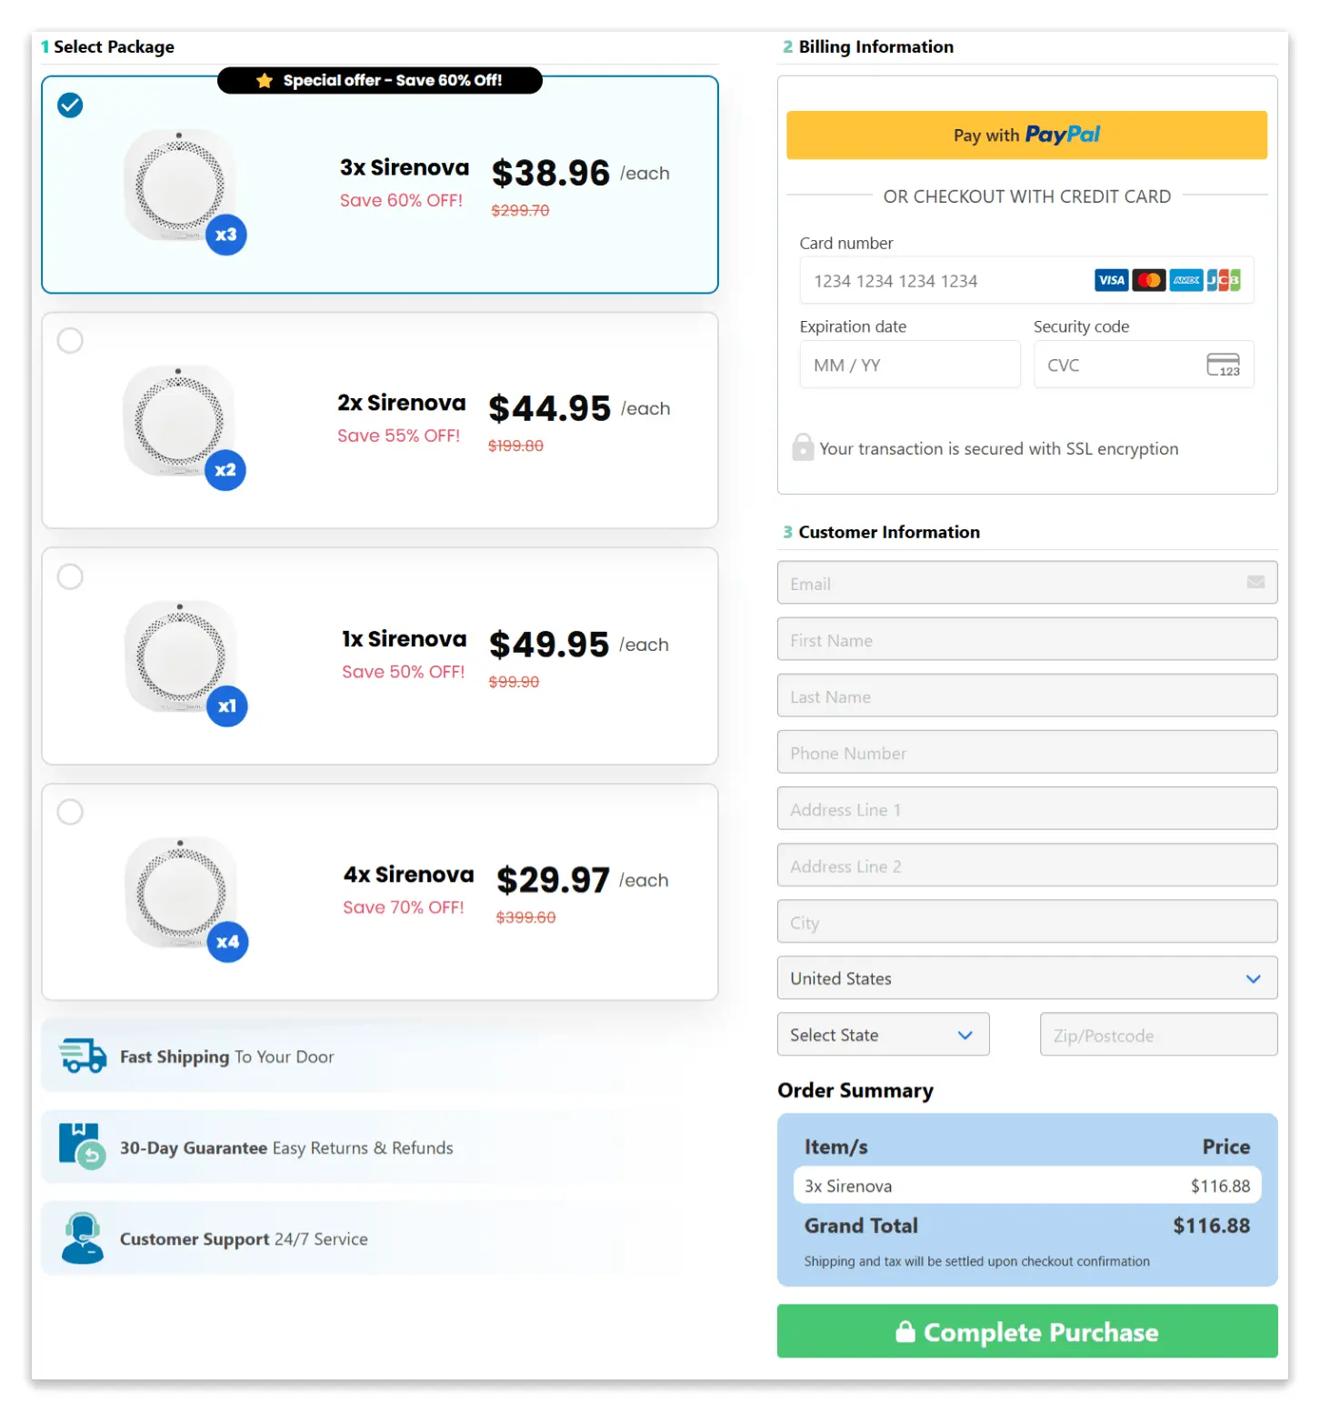Viewport: 1320px width, 1412px height.
Task: Open the United States country dropdown
Action: coord(1026,977)
